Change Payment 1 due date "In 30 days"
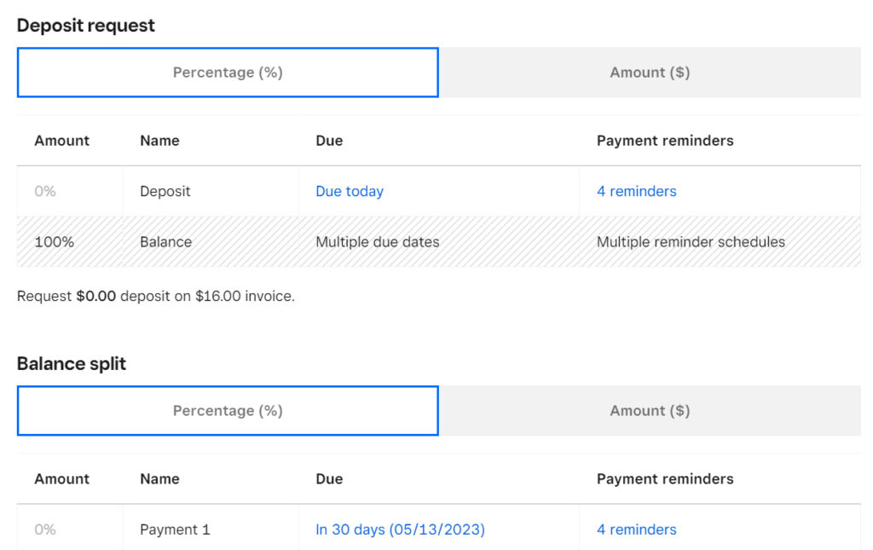This screenshot has height=550, width=873. [401, 530]
